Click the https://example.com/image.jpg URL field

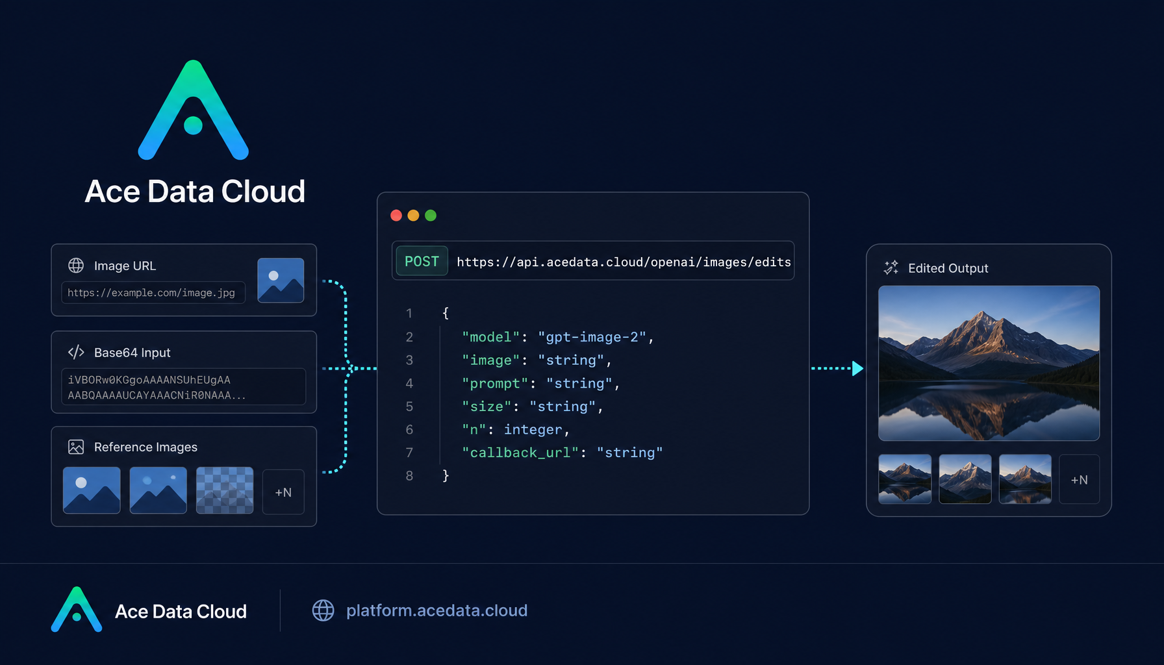click(x=153, y=293)
